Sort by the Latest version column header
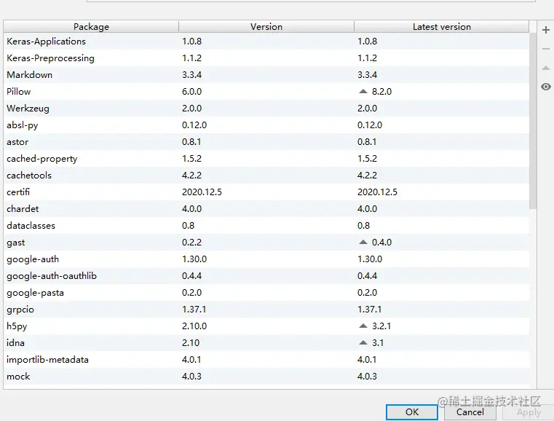 (x=442, y=26)
